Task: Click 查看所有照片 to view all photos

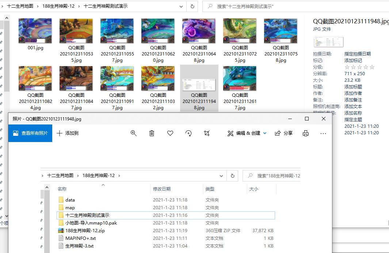Action: [30, 133]
